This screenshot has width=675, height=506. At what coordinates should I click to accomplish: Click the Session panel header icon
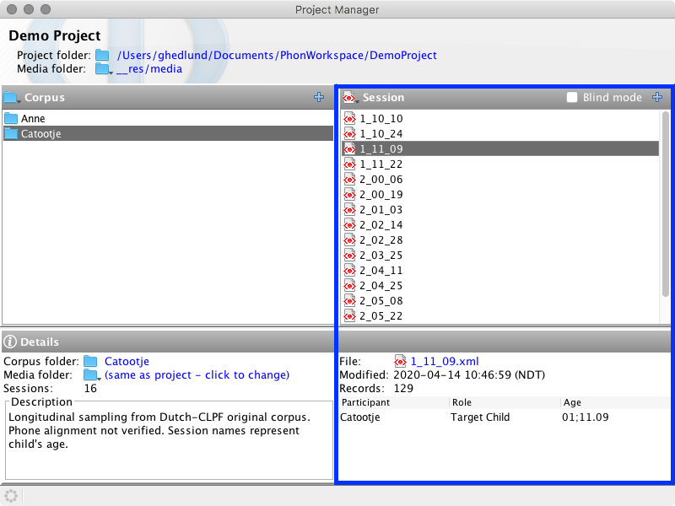(x=350, y=98)
